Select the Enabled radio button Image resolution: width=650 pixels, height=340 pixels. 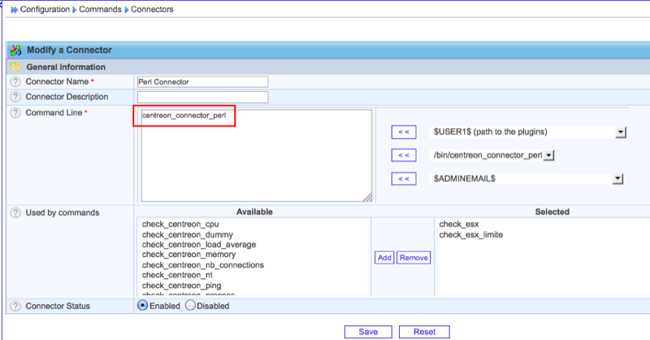click(143, 306)
